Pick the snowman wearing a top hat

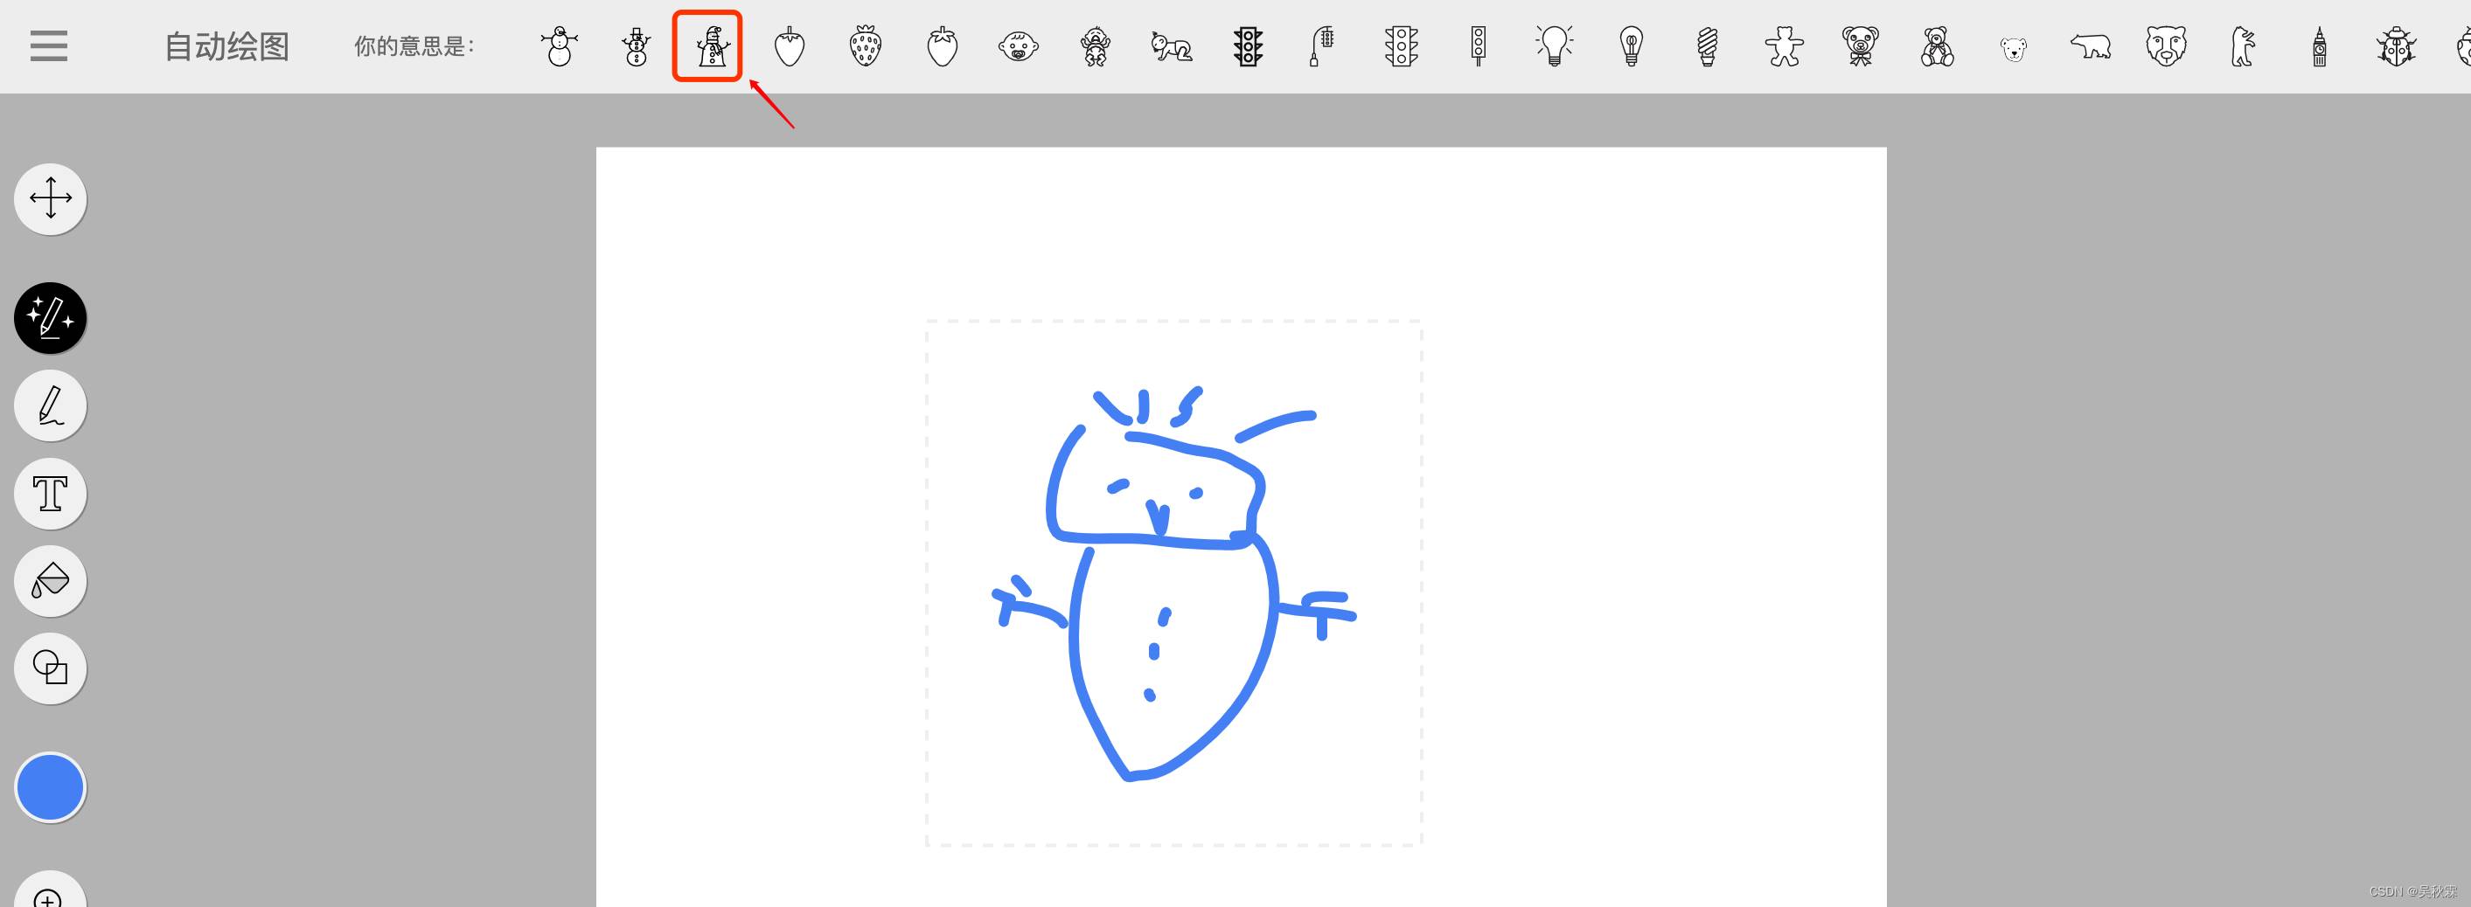[x=636, y=46]
